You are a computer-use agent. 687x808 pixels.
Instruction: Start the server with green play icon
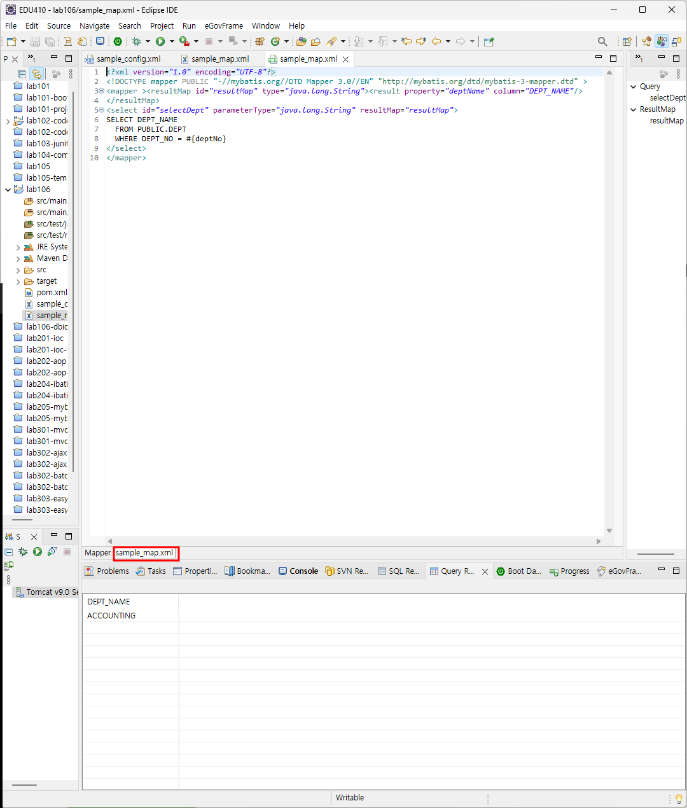[38, 552]
